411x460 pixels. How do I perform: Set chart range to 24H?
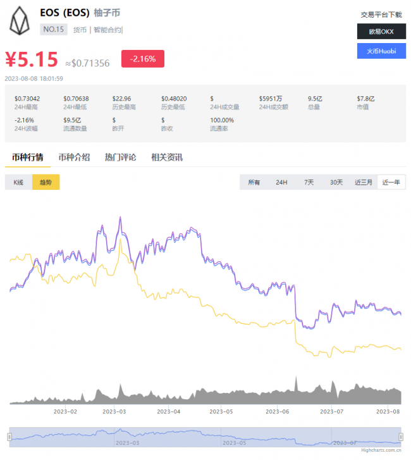pyautogui.click(x=281, y=182)
